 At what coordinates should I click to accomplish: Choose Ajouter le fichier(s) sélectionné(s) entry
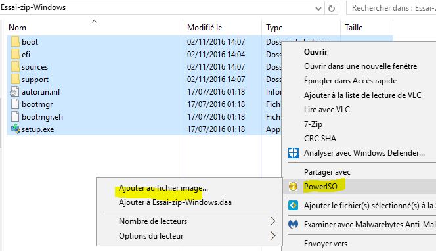370,206
